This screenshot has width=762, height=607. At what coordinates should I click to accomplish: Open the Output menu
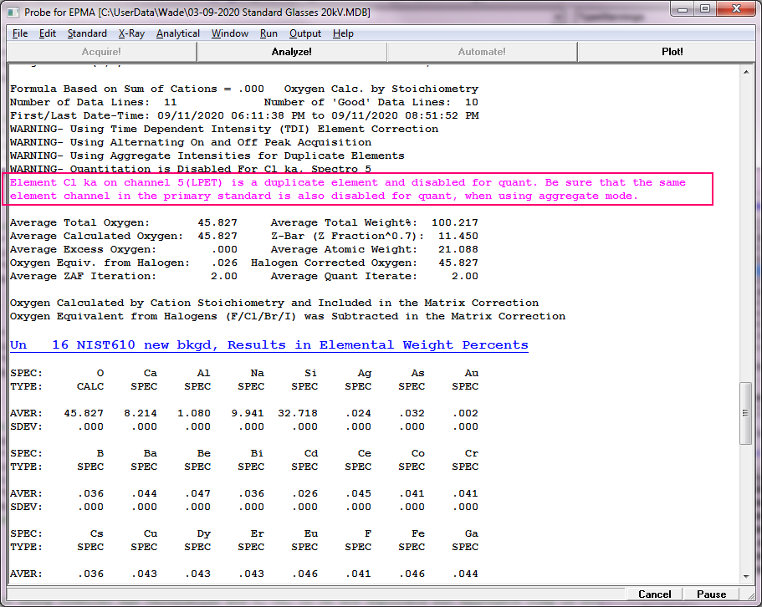point(305,33)
